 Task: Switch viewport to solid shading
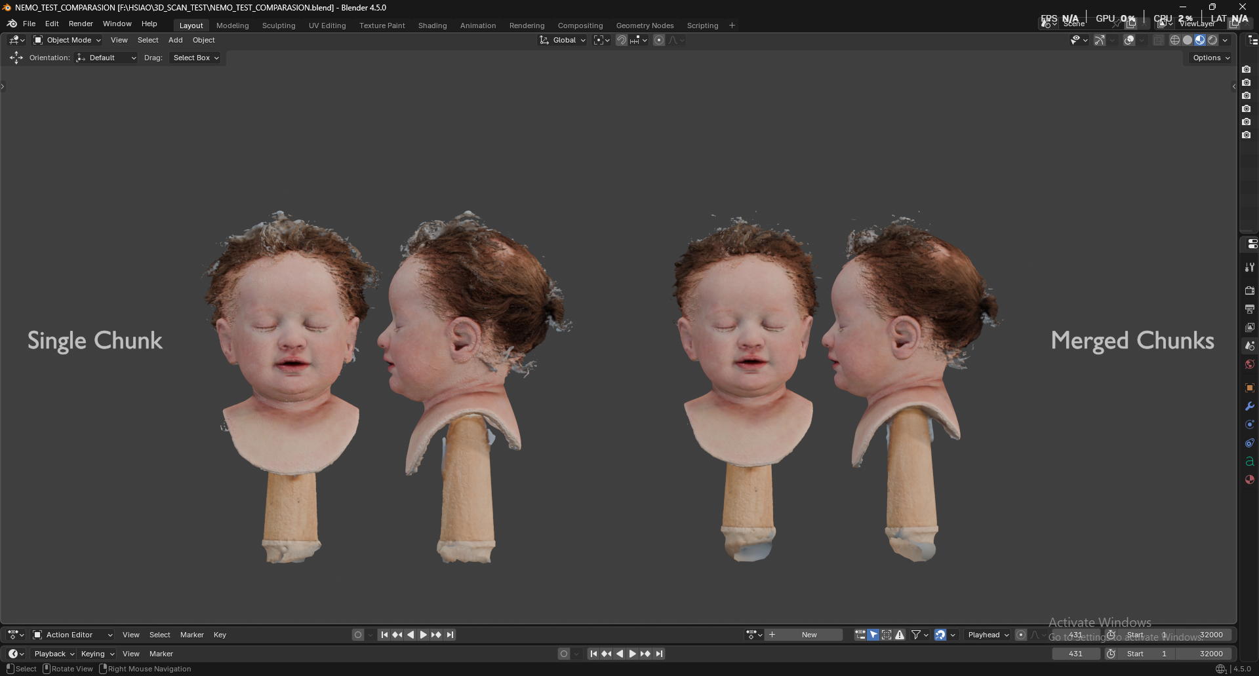[1188, 40]
